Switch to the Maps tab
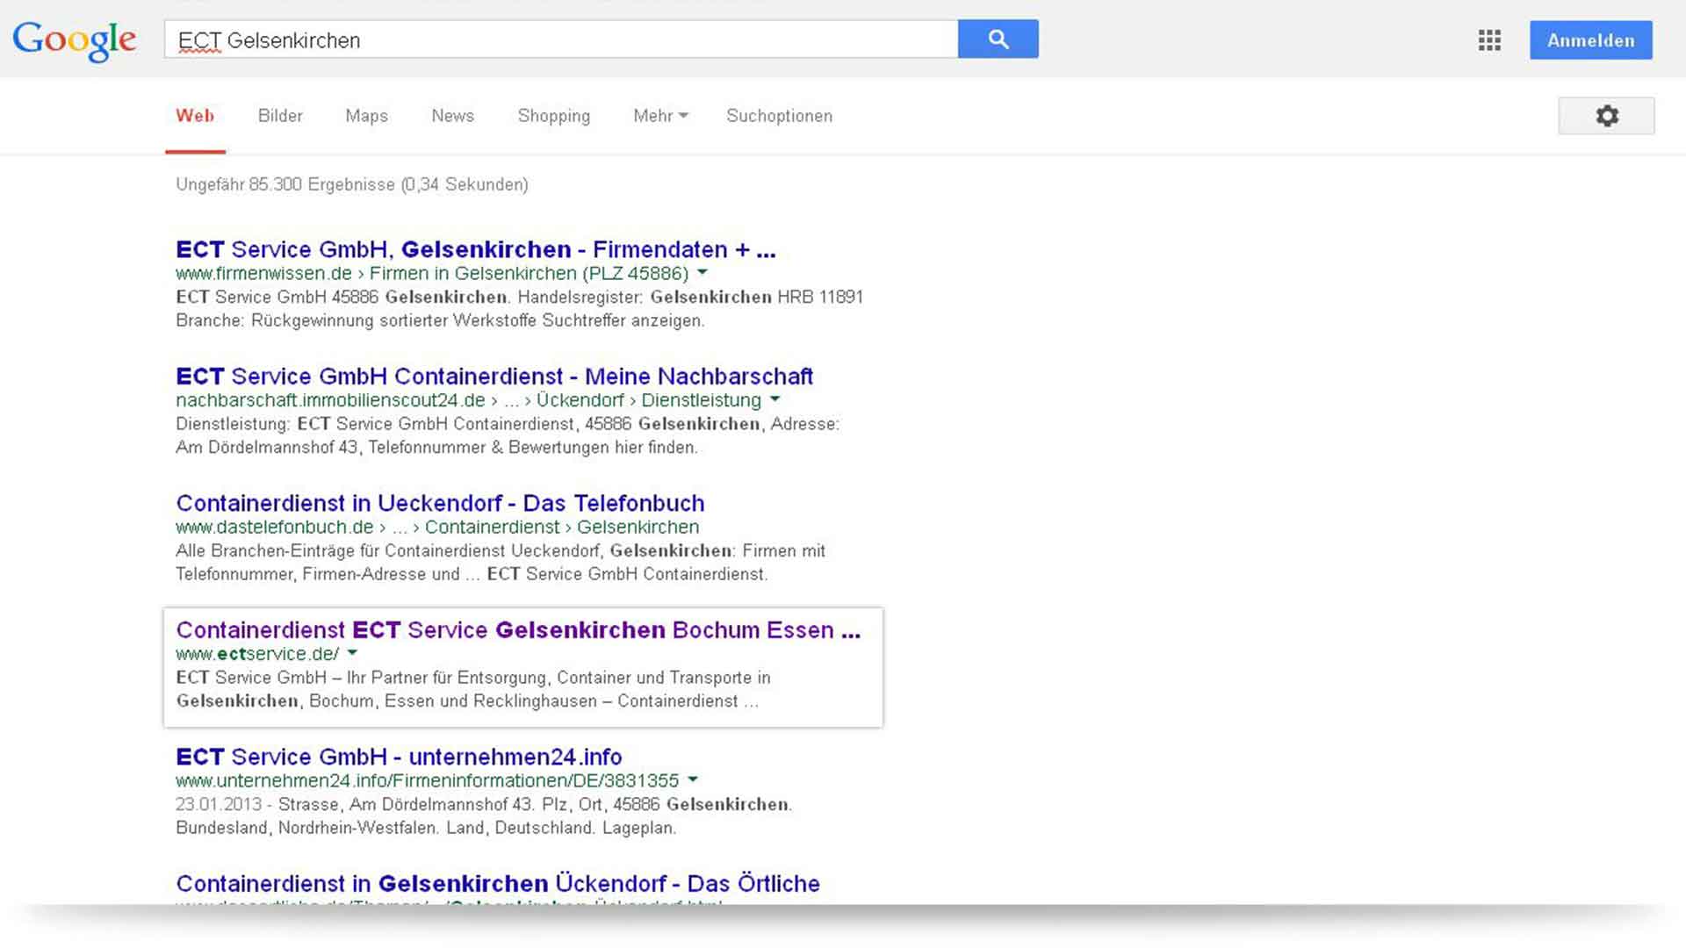 (x=366, y=116)
